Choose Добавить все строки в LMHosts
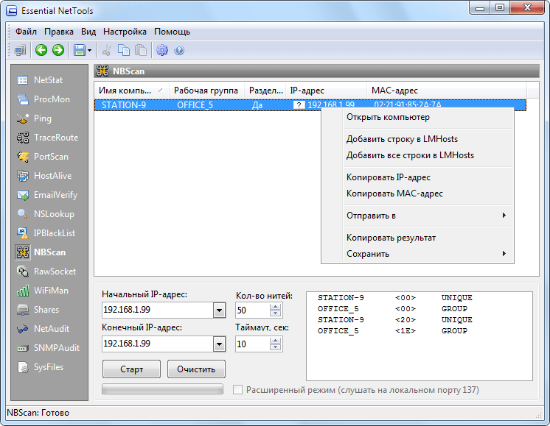The image size is (550, 426). [417, 155]
